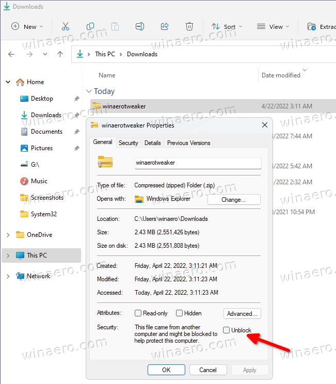Click the System32 folder icon
Viewport: 336px width, 384px height.
pyautogui.click(x=24, y=214)
